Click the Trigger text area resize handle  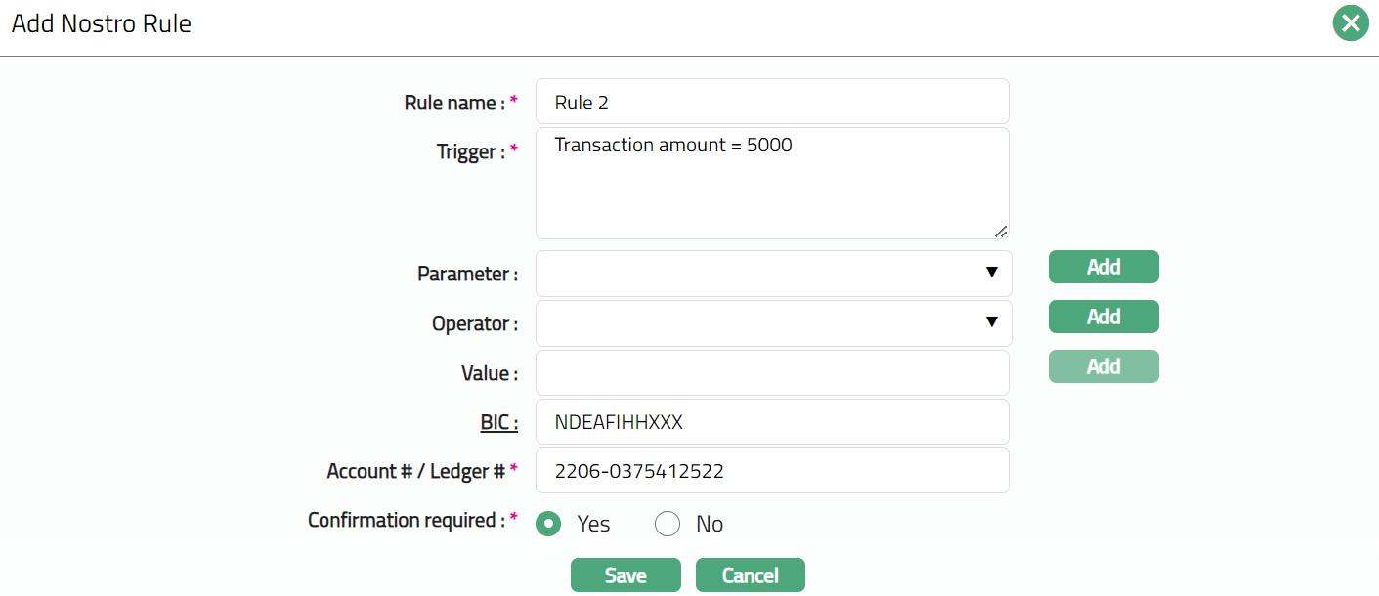tap(1000, 231)
